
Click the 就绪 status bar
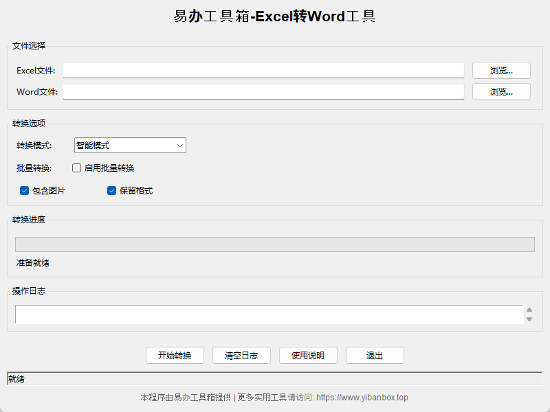tap(274, 379)
